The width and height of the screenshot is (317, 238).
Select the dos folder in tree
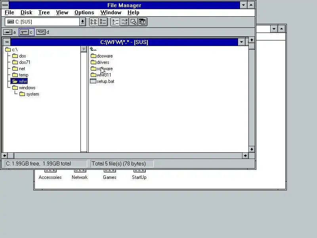19,56
